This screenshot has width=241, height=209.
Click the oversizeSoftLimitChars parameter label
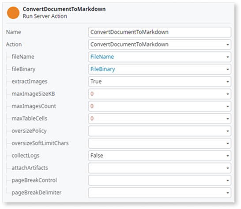click(40, 143)
